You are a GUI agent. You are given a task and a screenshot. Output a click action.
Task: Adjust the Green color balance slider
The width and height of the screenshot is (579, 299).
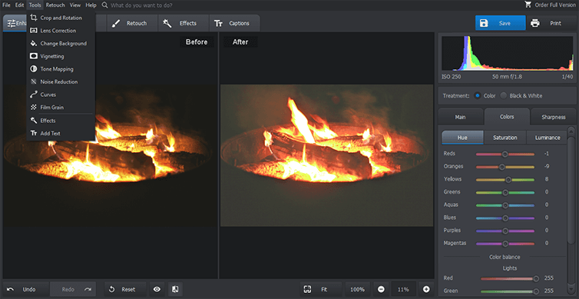click(509, 291)
